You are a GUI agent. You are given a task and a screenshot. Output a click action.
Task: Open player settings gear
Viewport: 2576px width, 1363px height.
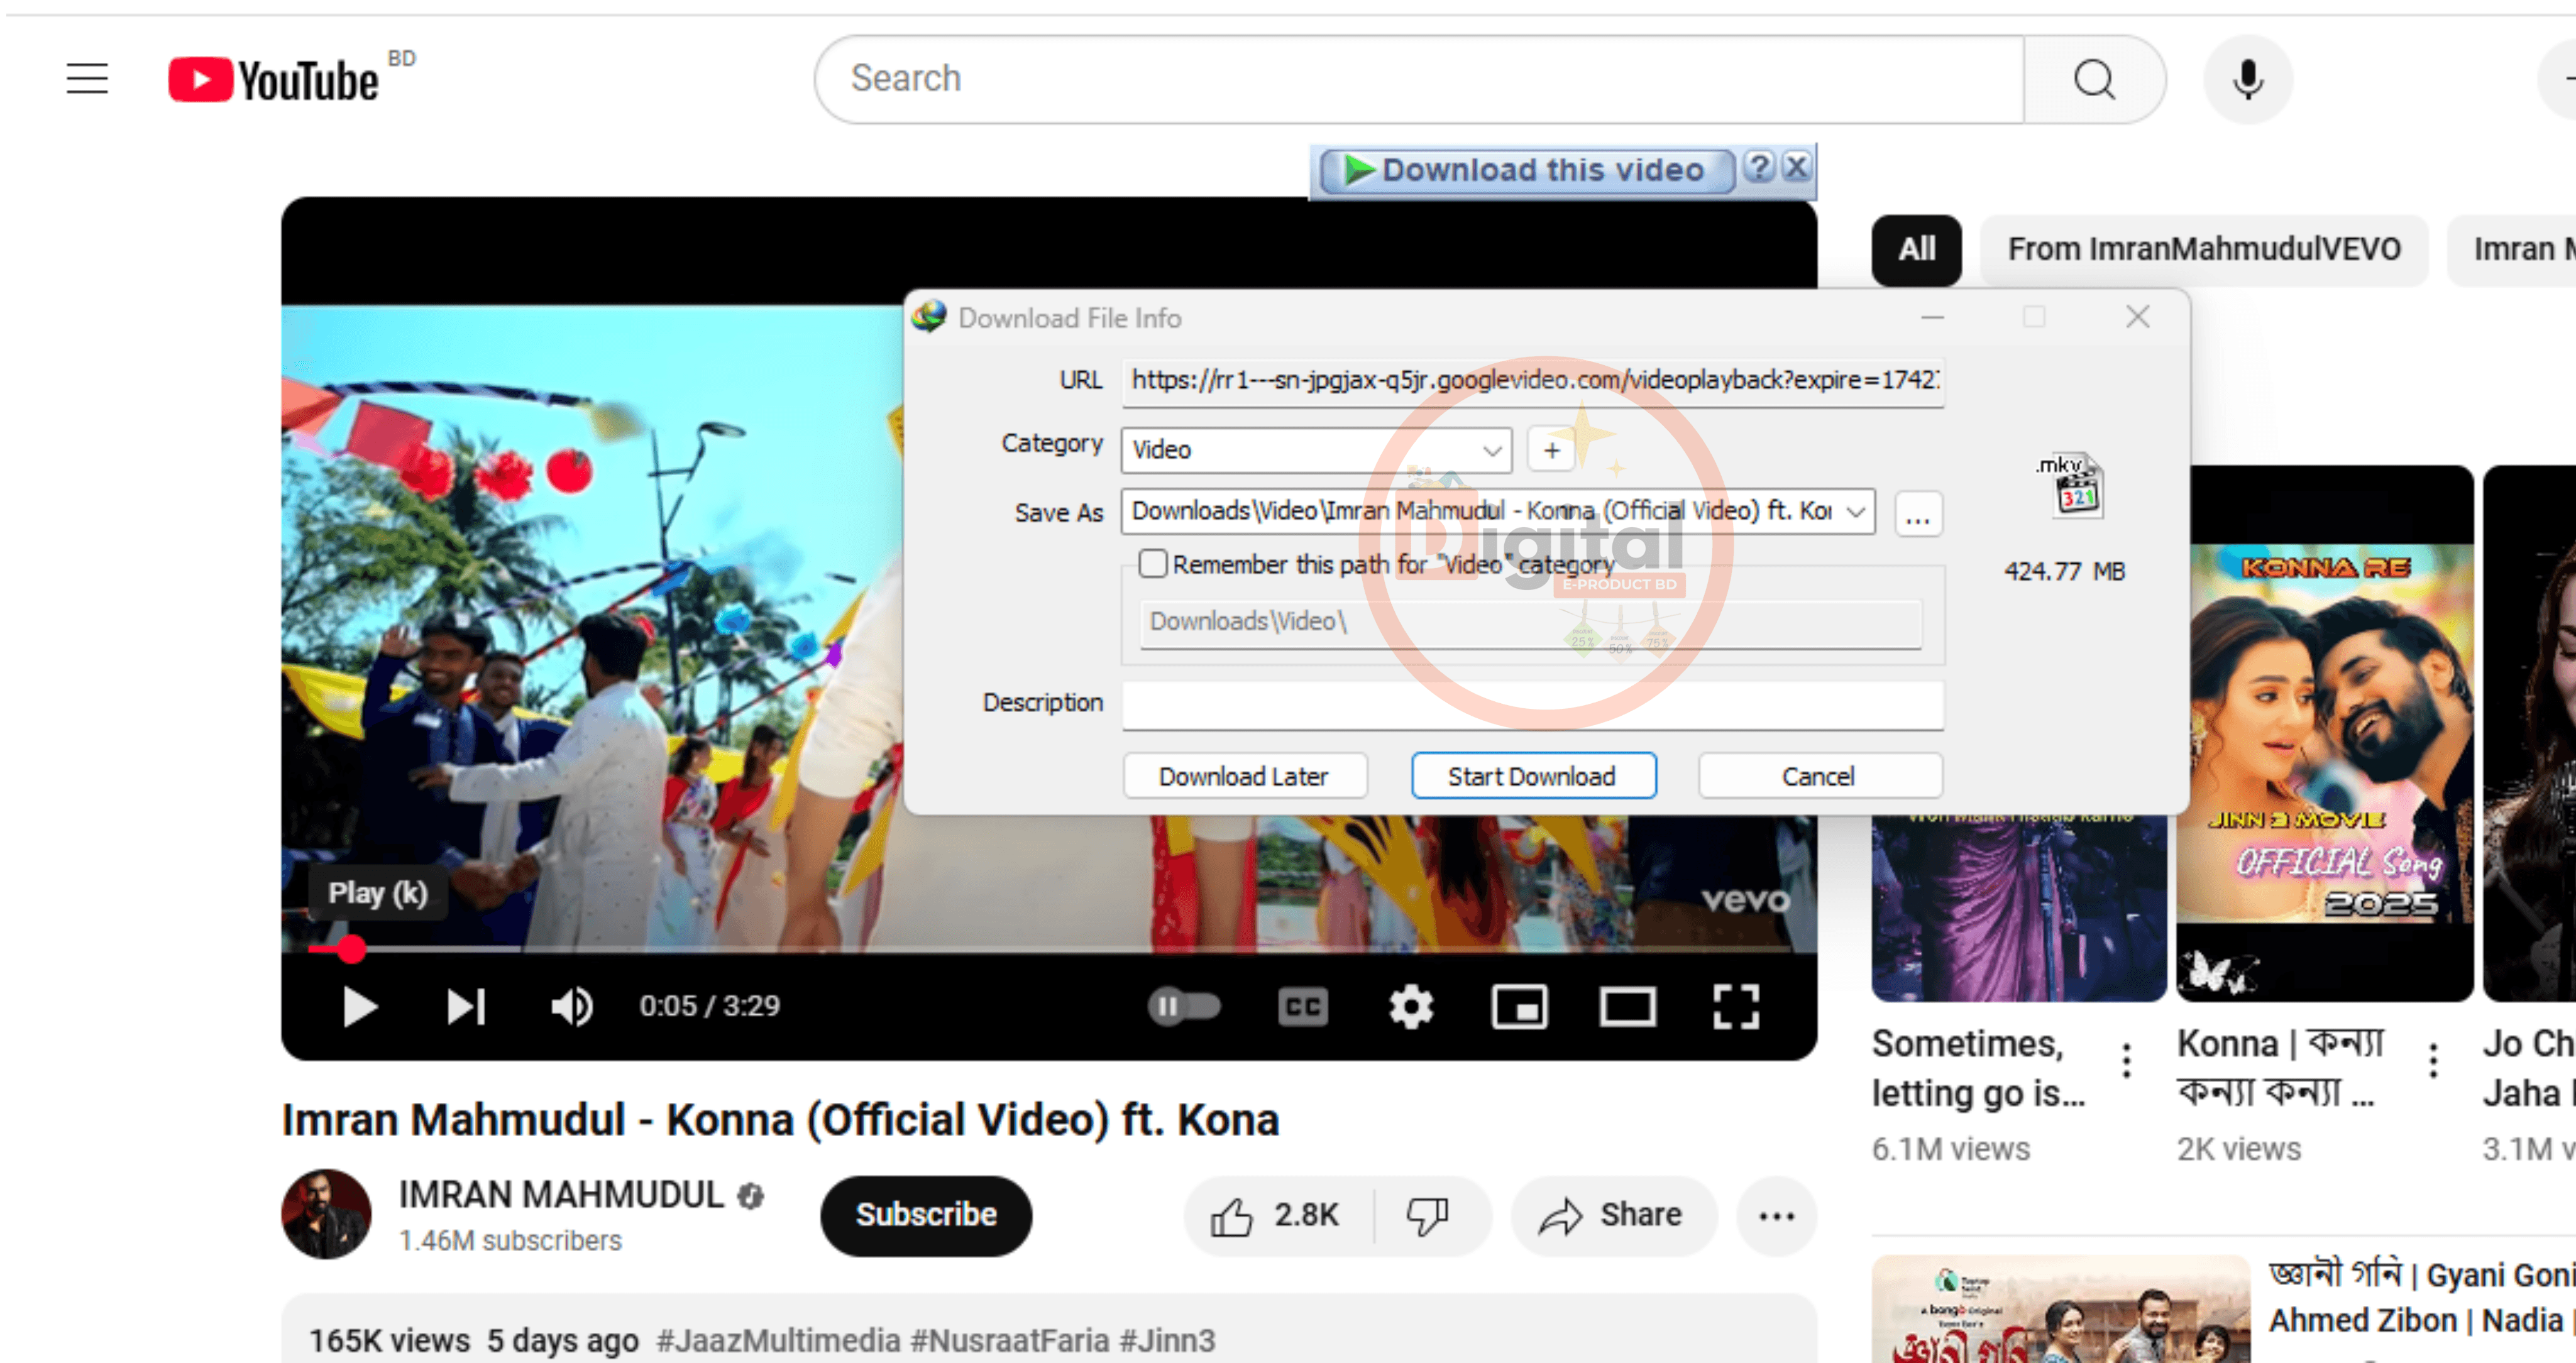point(1411,1006)
